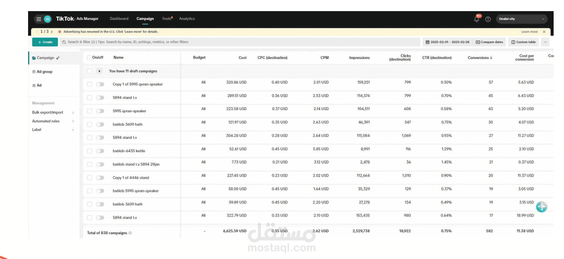Click the search magnifier icon
The width and height of the screenshot is (564, 259).
[64, 42]
